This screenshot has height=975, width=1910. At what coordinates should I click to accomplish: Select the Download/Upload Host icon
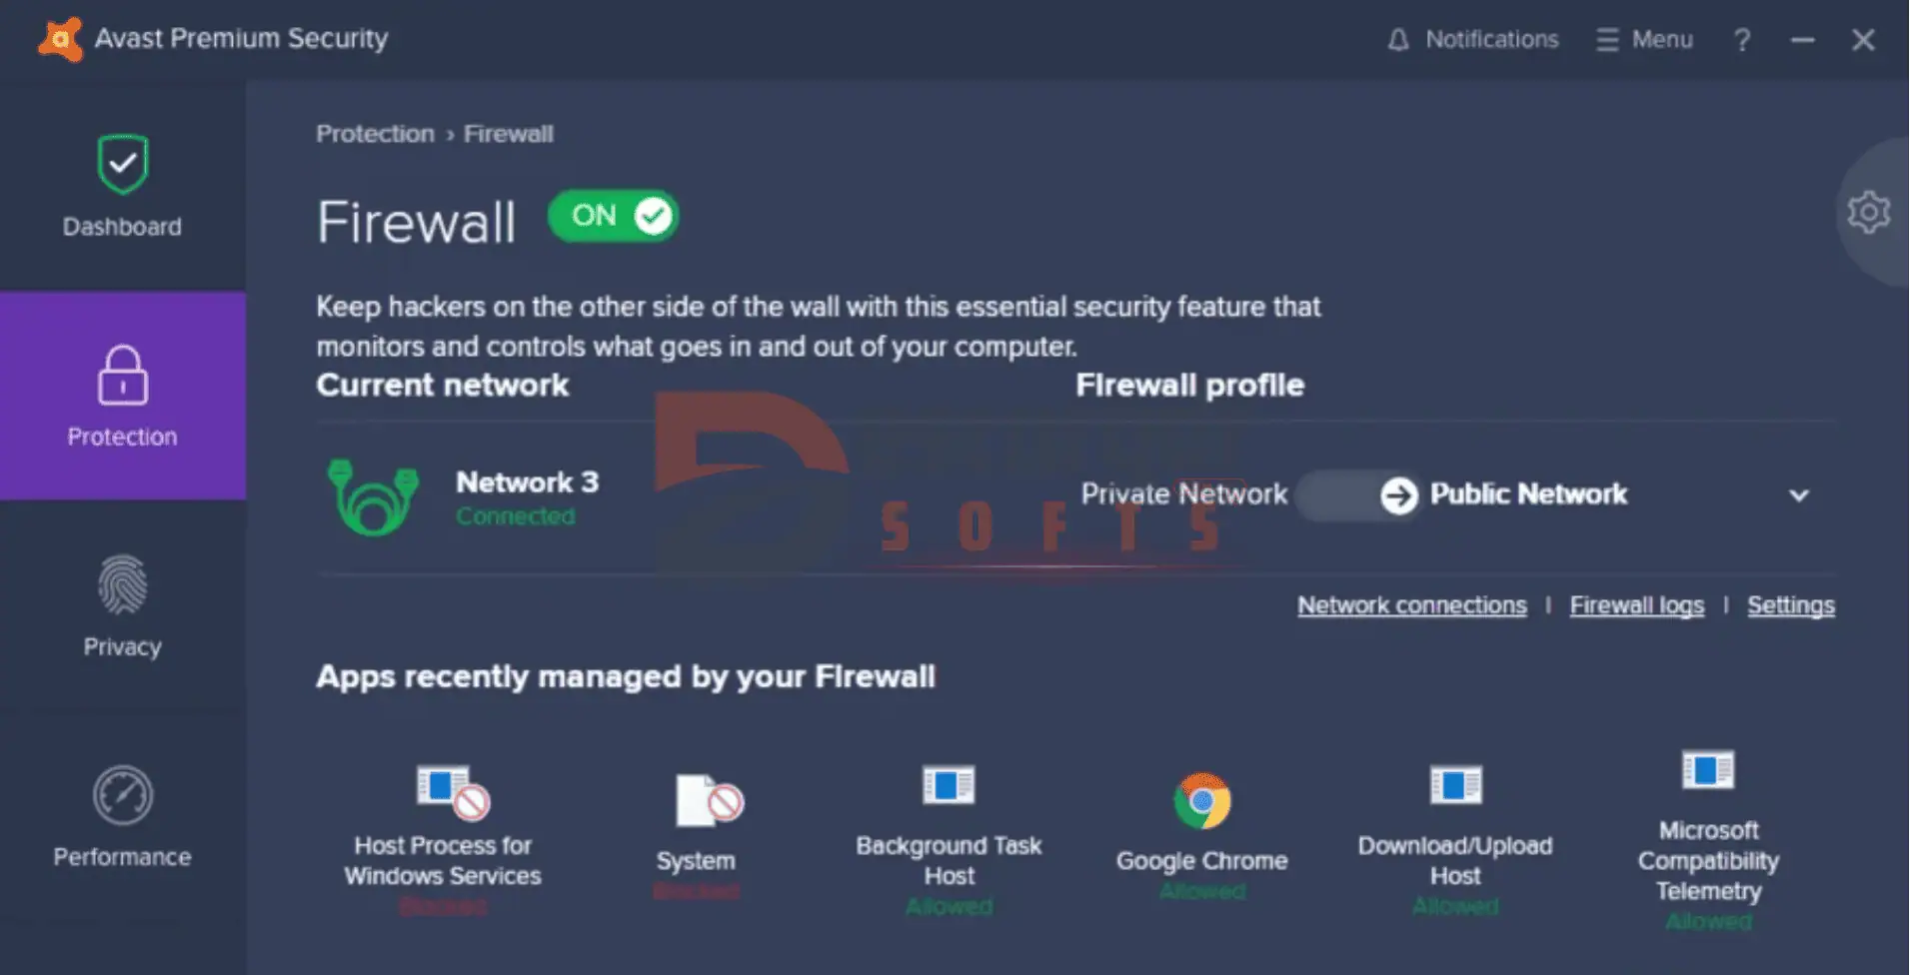click(x=1455, y=785)
